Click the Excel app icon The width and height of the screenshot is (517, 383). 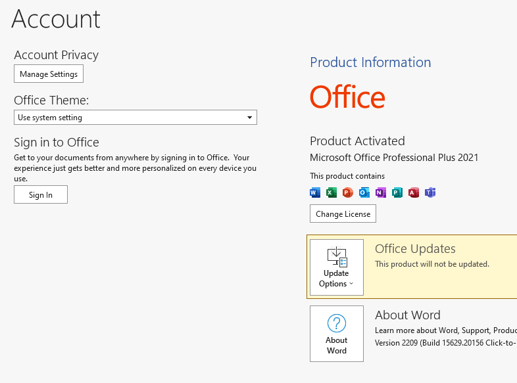(x=332, y=192)
